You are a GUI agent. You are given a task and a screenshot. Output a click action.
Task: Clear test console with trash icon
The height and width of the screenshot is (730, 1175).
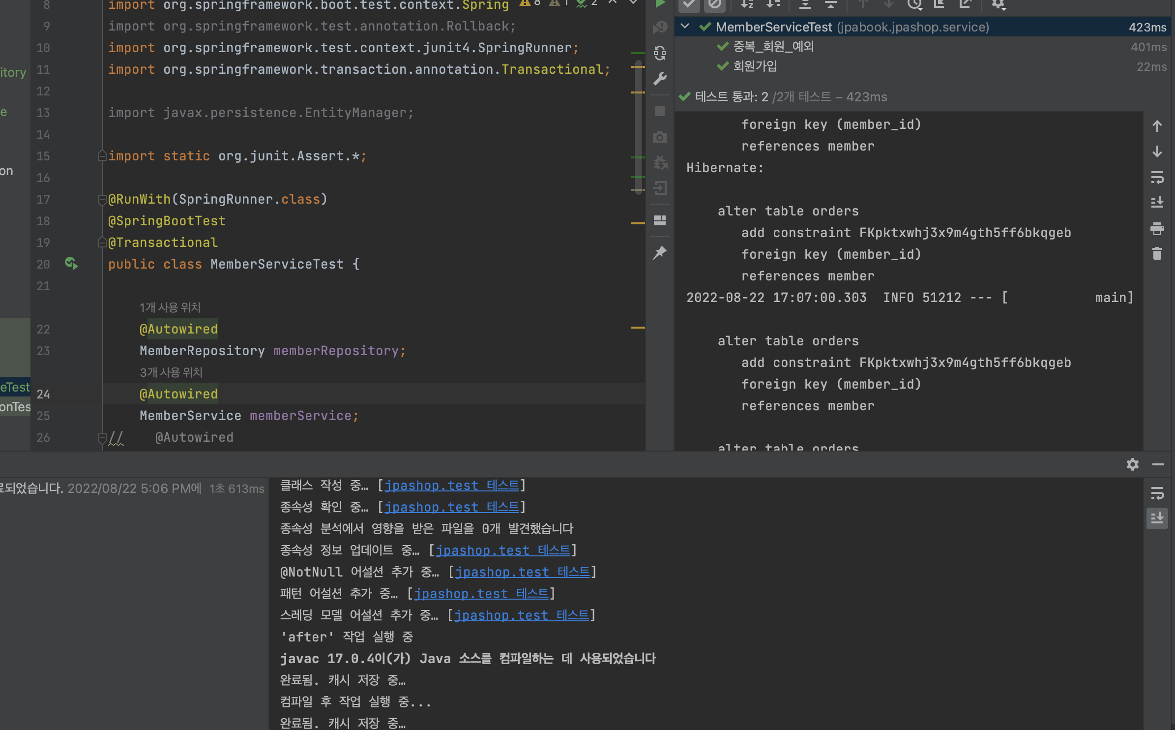(1157, 253)
